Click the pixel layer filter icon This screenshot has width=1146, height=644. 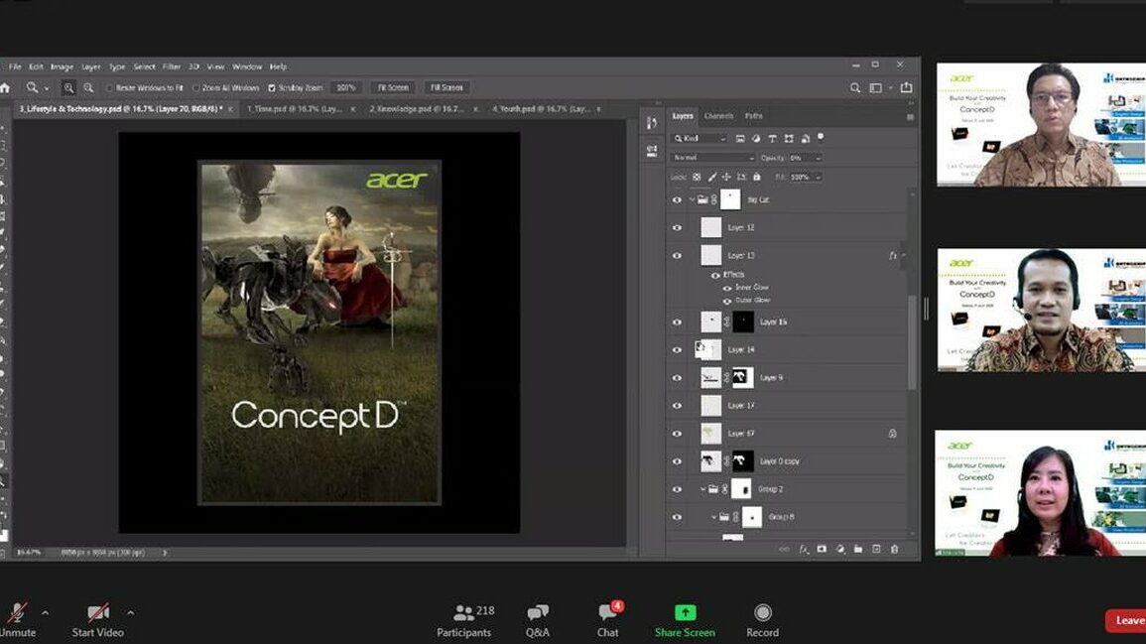click(x=740, y=138)
